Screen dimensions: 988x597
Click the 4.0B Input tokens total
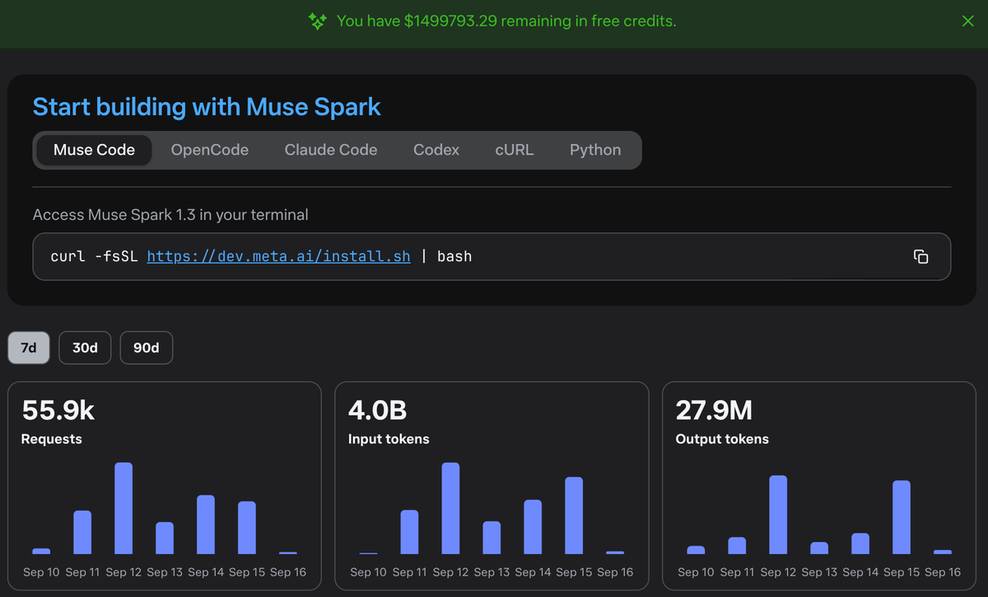tap(377, 410)
